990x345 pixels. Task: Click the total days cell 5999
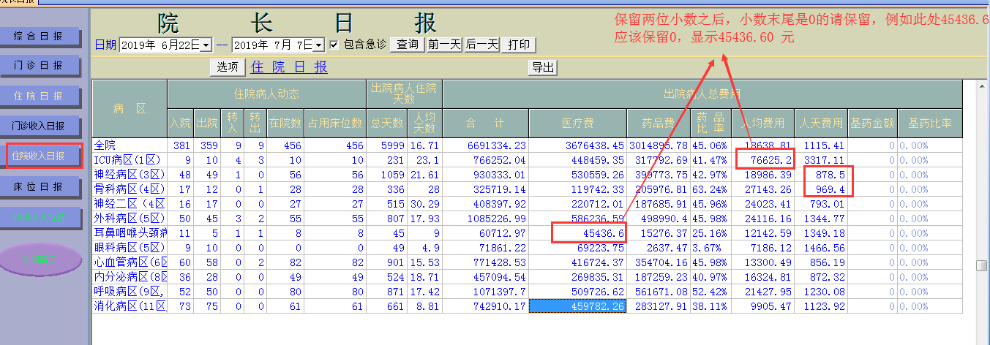pyautogui.click(x=385, y=145)
